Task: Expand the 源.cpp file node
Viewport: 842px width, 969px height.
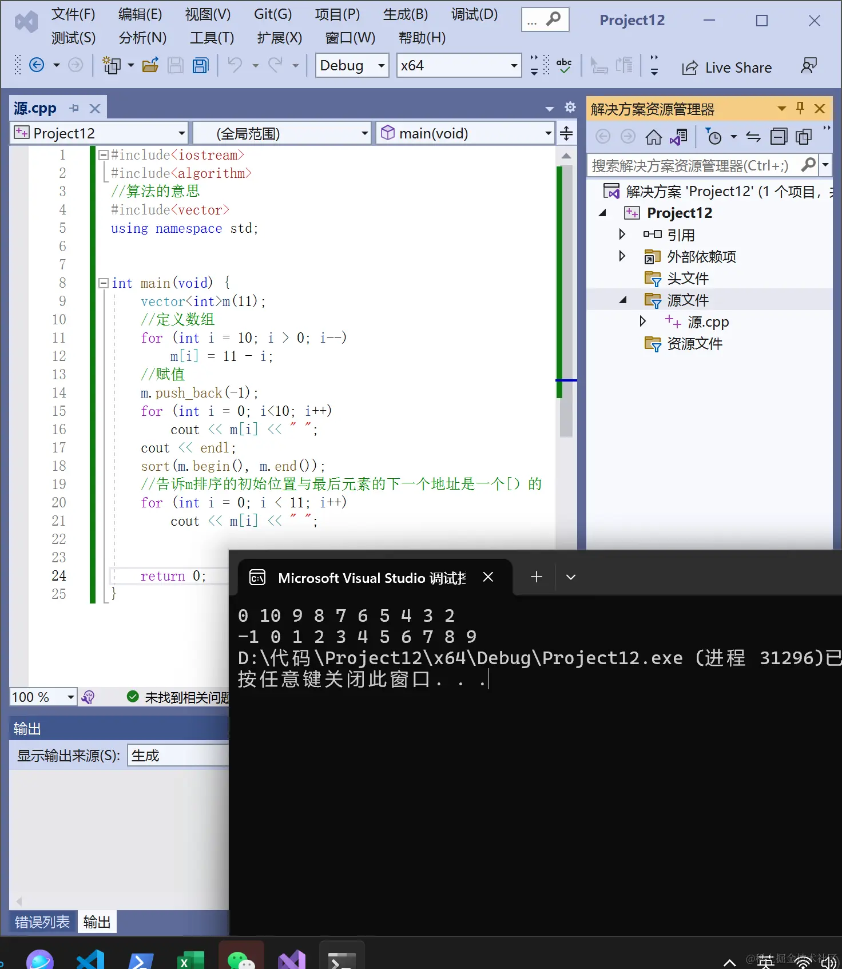Action: click(643, 321)
